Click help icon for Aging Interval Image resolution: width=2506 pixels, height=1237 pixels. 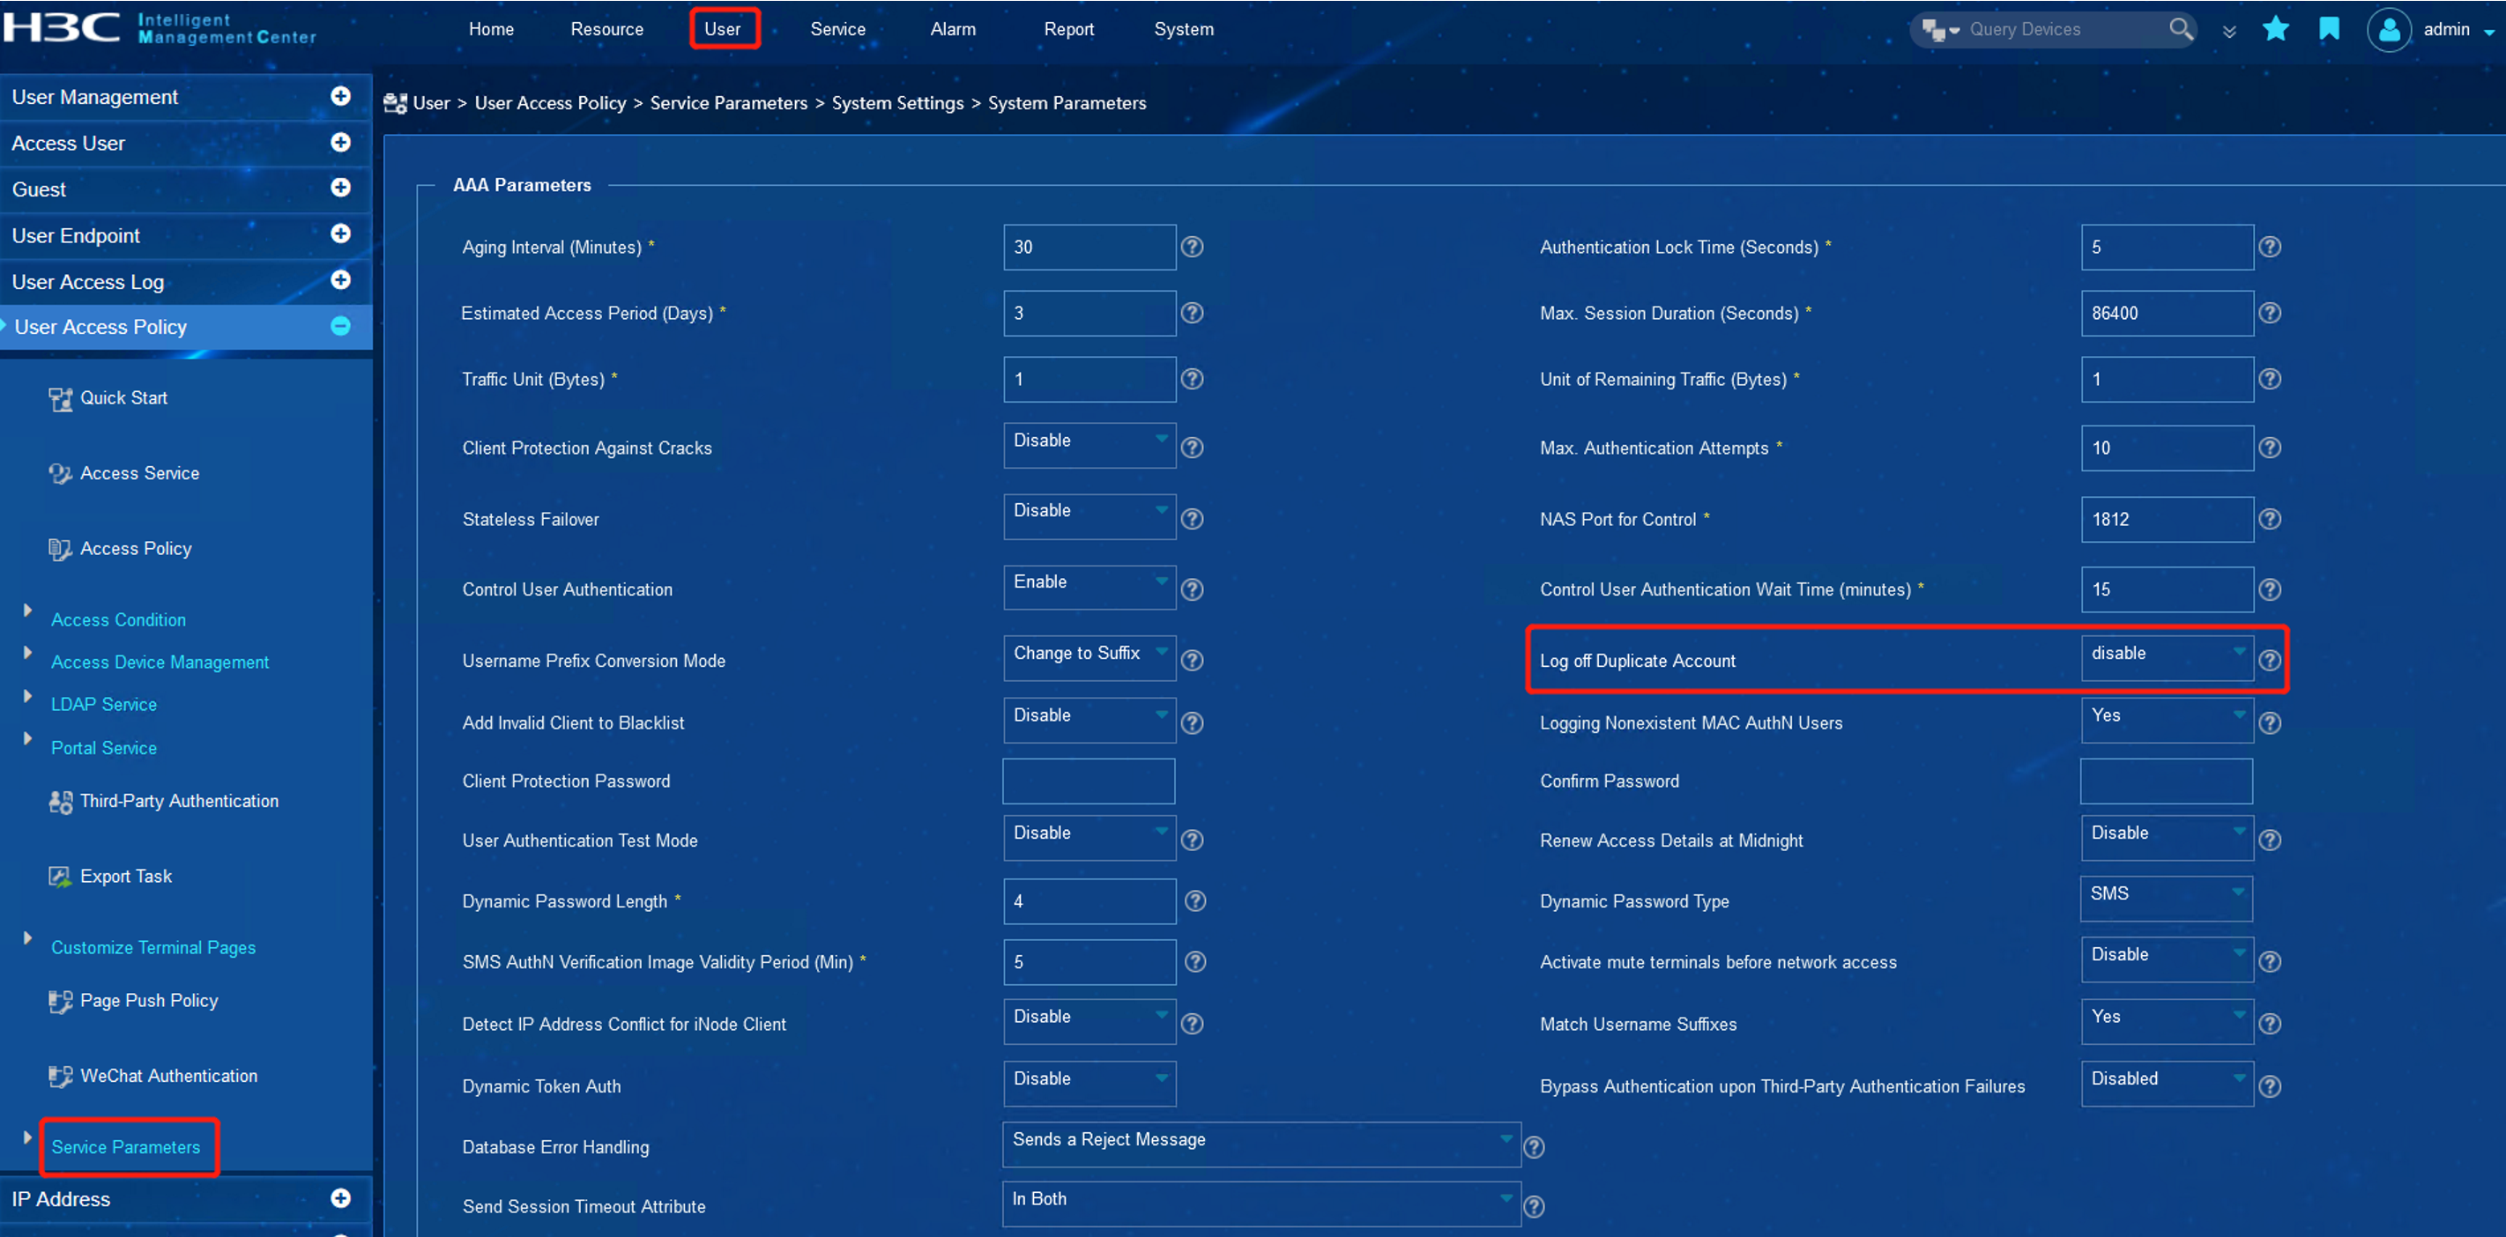tap(1192, 247)
